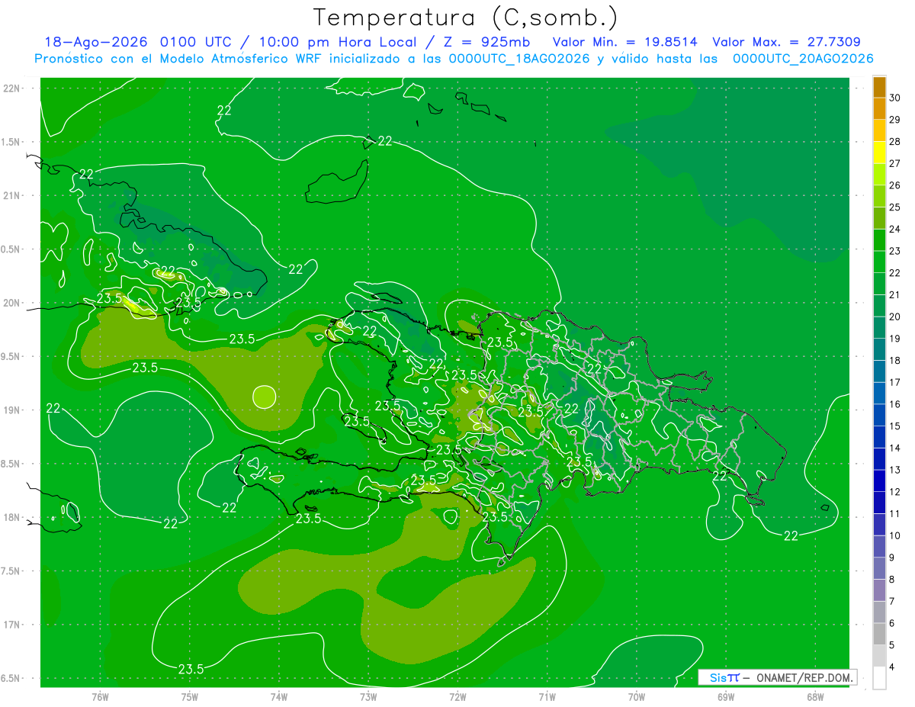The height and width of the screenshot is (707, 915).
Task: Click the '72W' longitude axis label
Action: point(457,696)
